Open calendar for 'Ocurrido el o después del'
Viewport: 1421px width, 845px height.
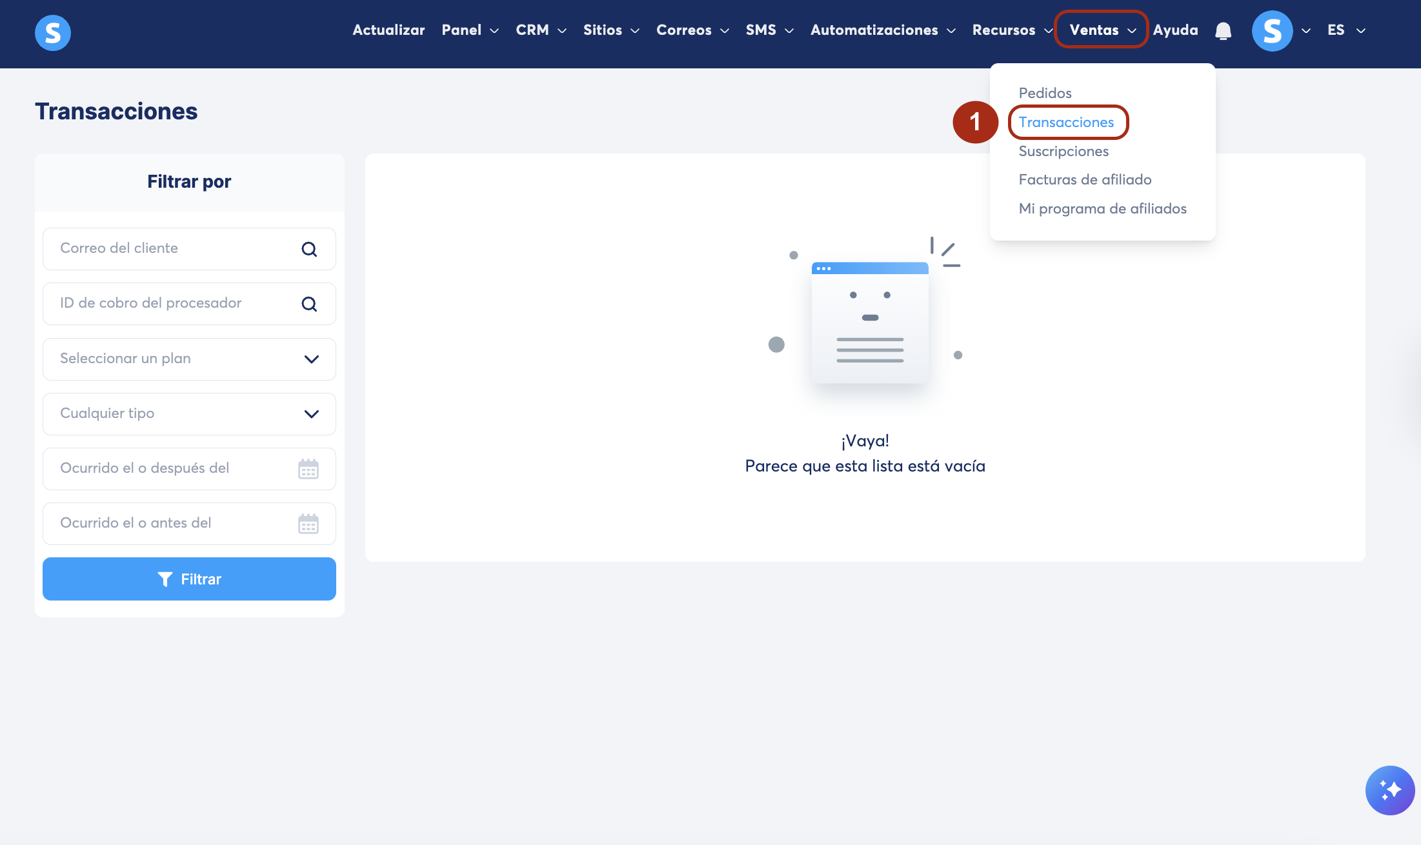[308, 469]
